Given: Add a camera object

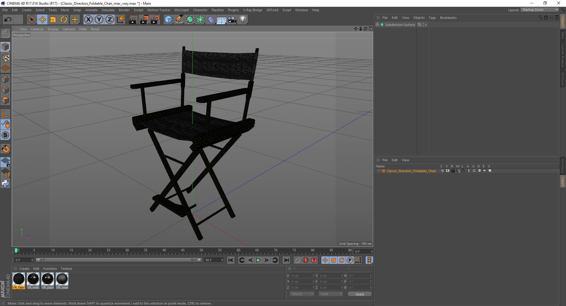Looking at the screenshot, I should [x=232, y=20].
